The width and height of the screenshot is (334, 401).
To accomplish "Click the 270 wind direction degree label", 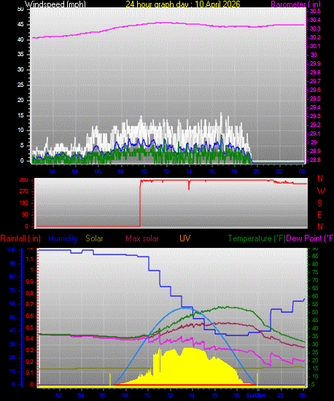I will (24, 192).
